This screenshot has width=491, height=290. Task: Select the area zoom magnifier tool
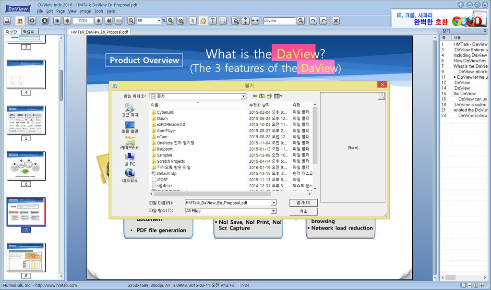(x=180, y=21)
